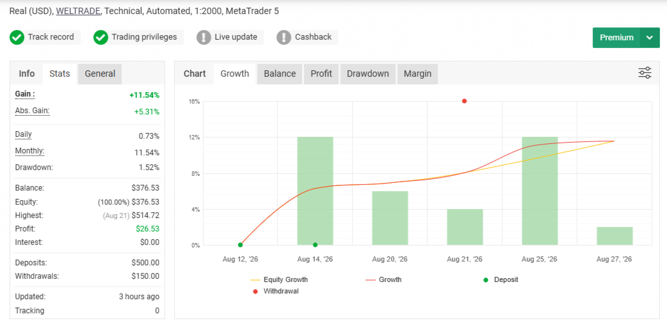
Task: Click the Aug 25 green profit bar
Action: [540, 191]
